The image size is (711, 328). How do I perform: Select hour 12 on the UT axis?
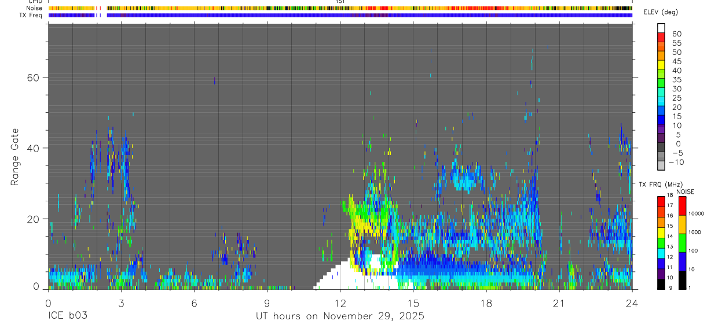(x=340, y=303)
